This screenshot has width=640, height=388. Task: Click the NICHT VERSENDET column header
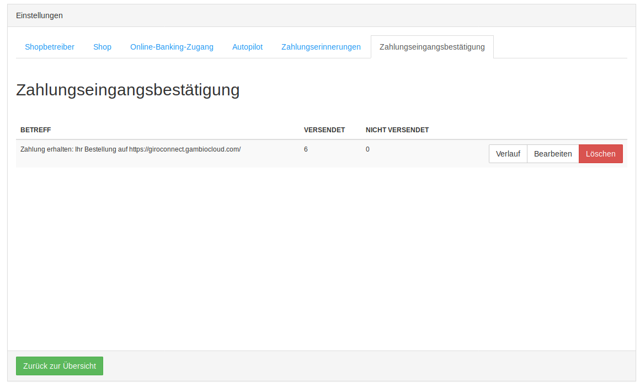pos(397,130)
